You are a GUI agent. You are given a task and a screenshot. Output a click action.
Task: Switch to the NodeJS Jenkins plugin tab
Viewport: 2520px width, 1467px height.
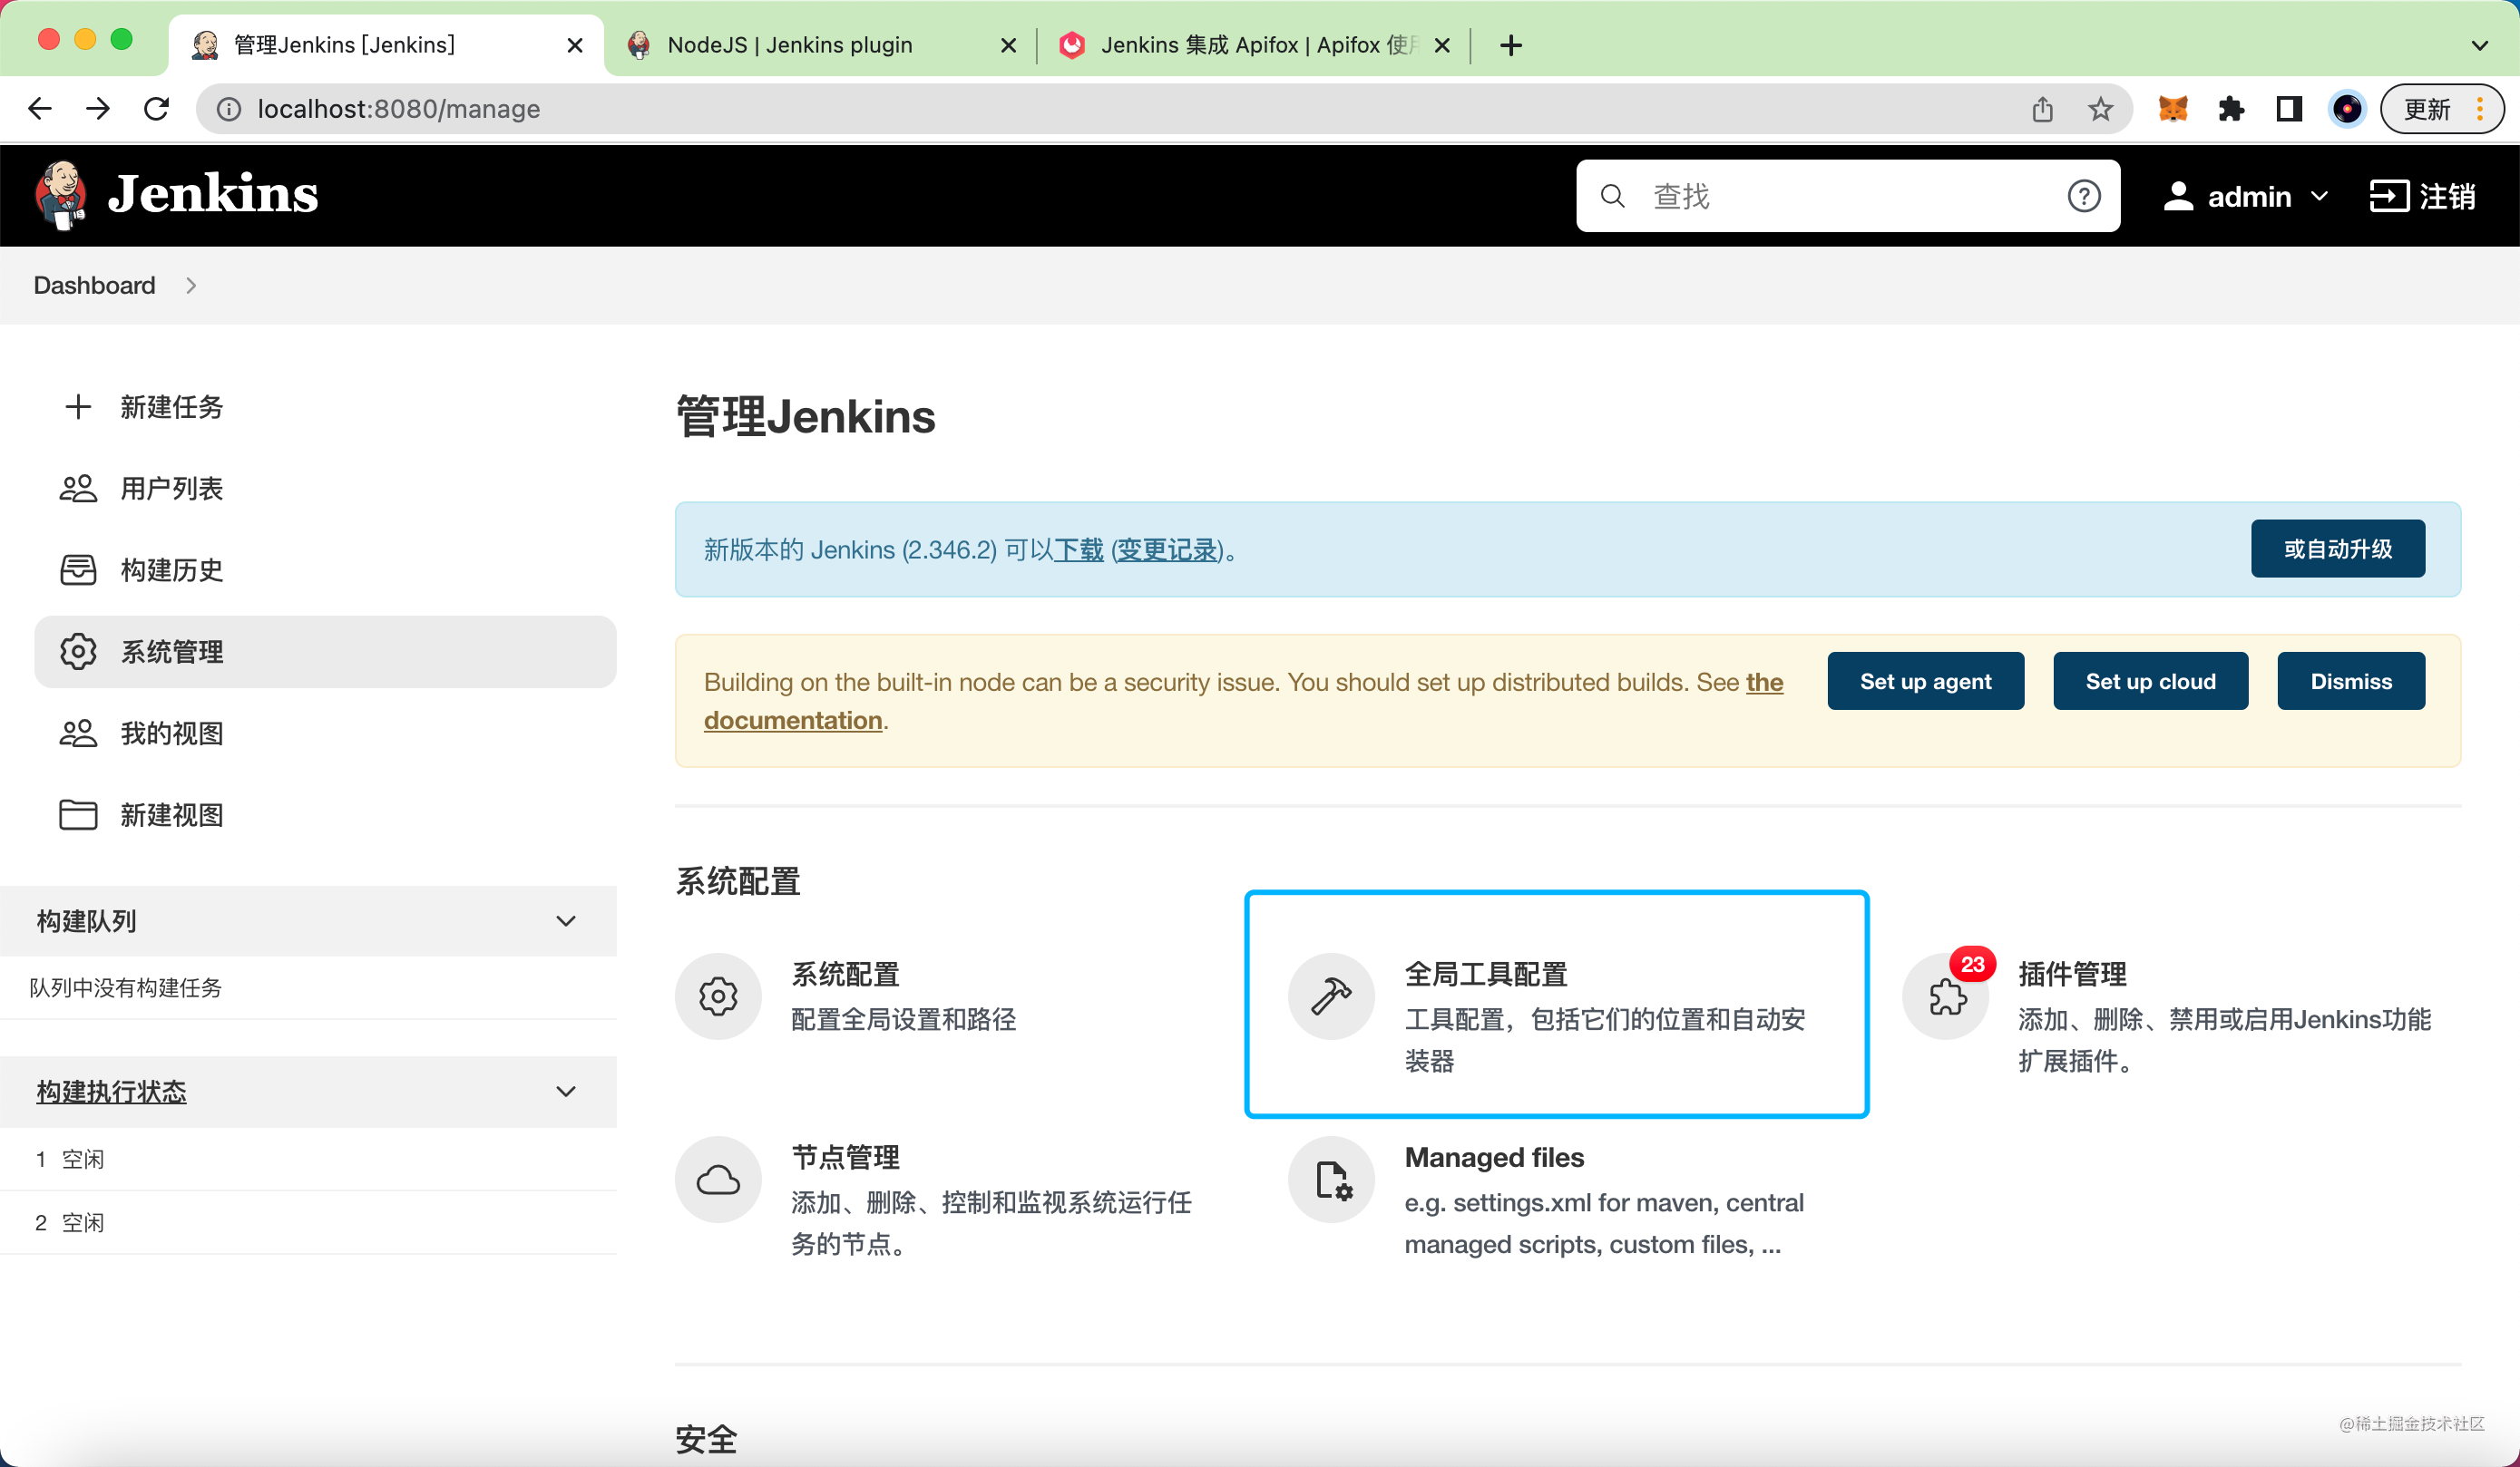pyautogui.click(x=790, y=45)
